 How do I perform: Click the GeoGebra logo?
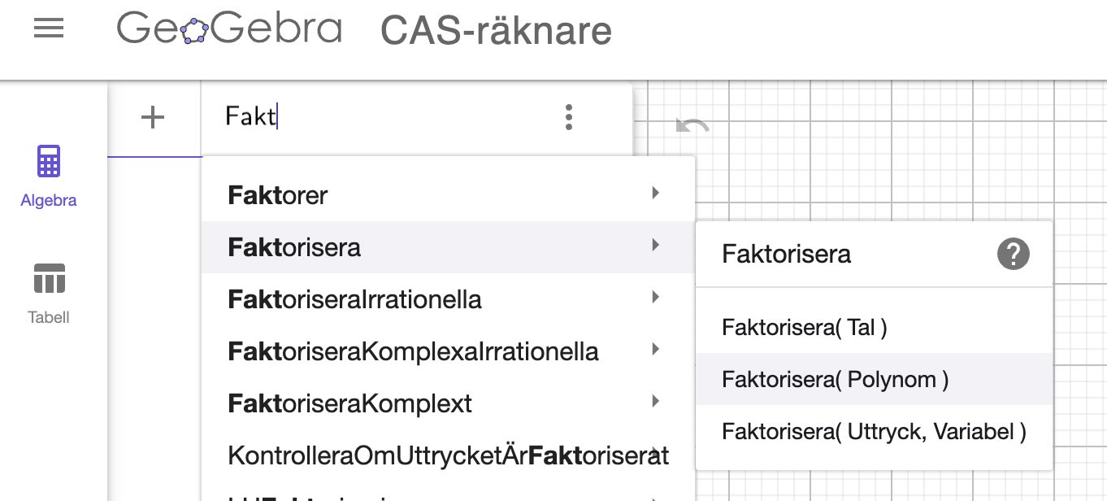tap(230, 28)
